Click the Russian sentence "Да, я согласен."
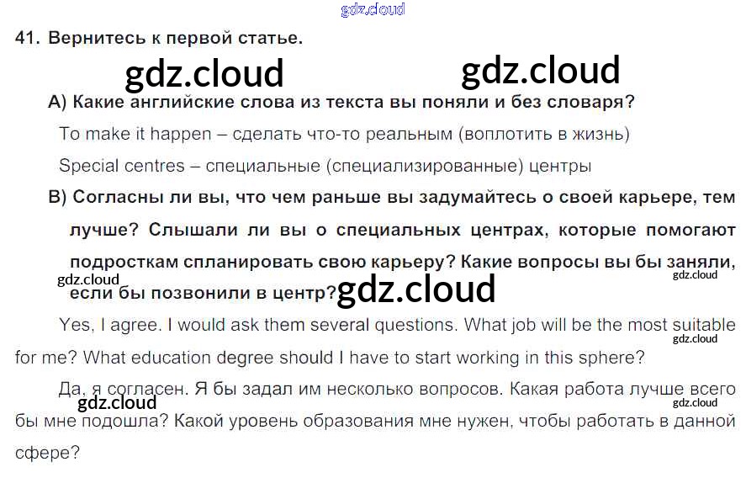 (x=124, y=389)
